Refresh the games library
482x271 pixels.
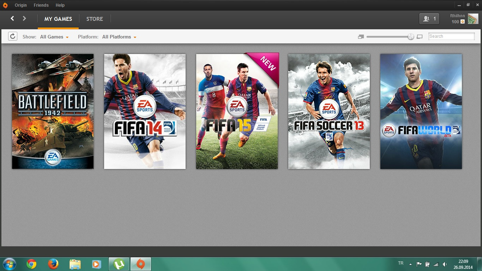click(x=13, y=36)
